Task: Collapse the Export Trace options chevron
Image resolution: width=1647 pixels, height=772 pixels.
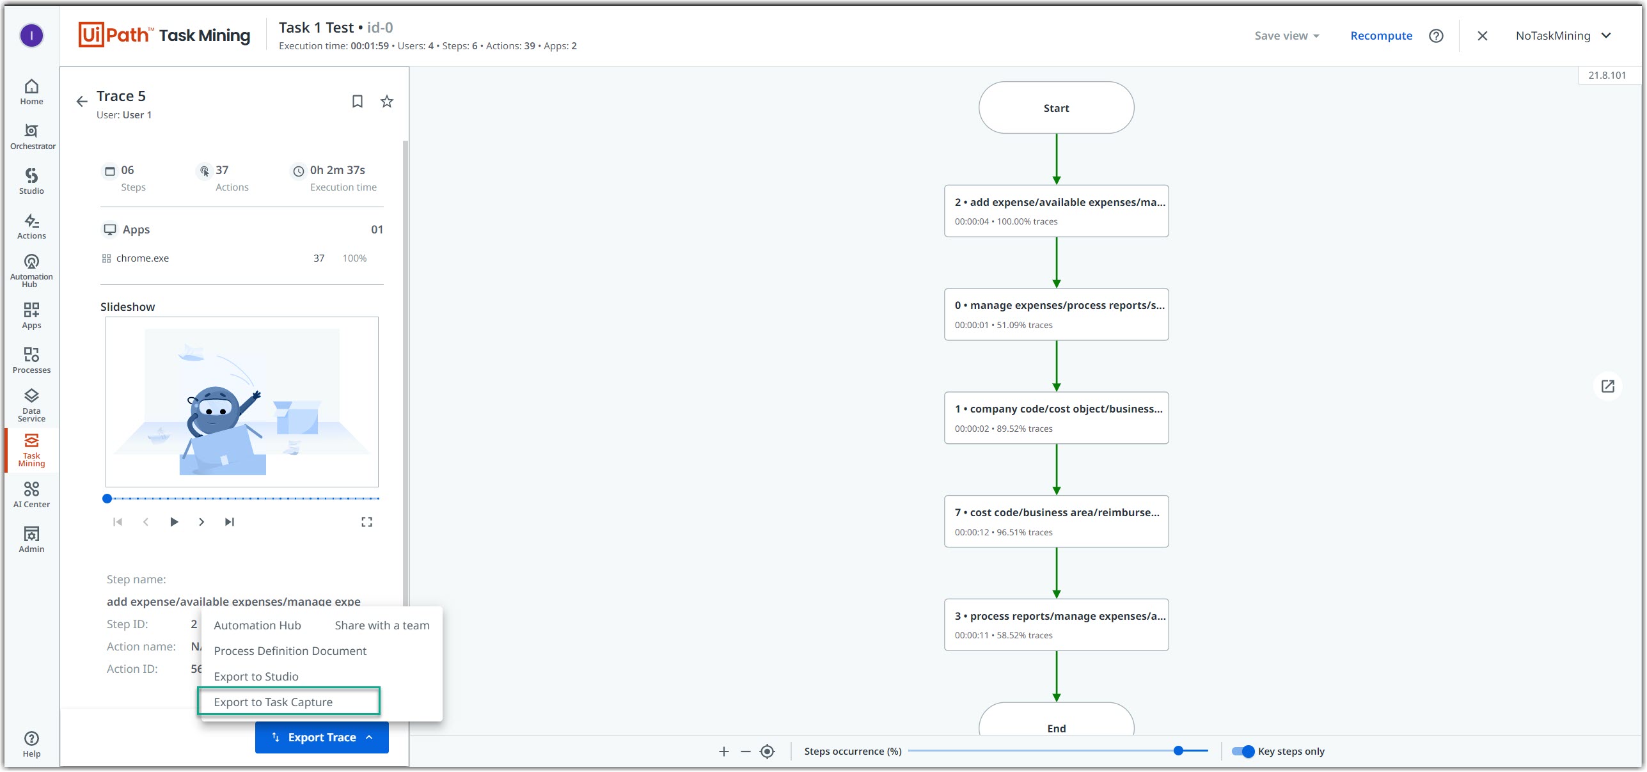Action: (x=369, y=737)
